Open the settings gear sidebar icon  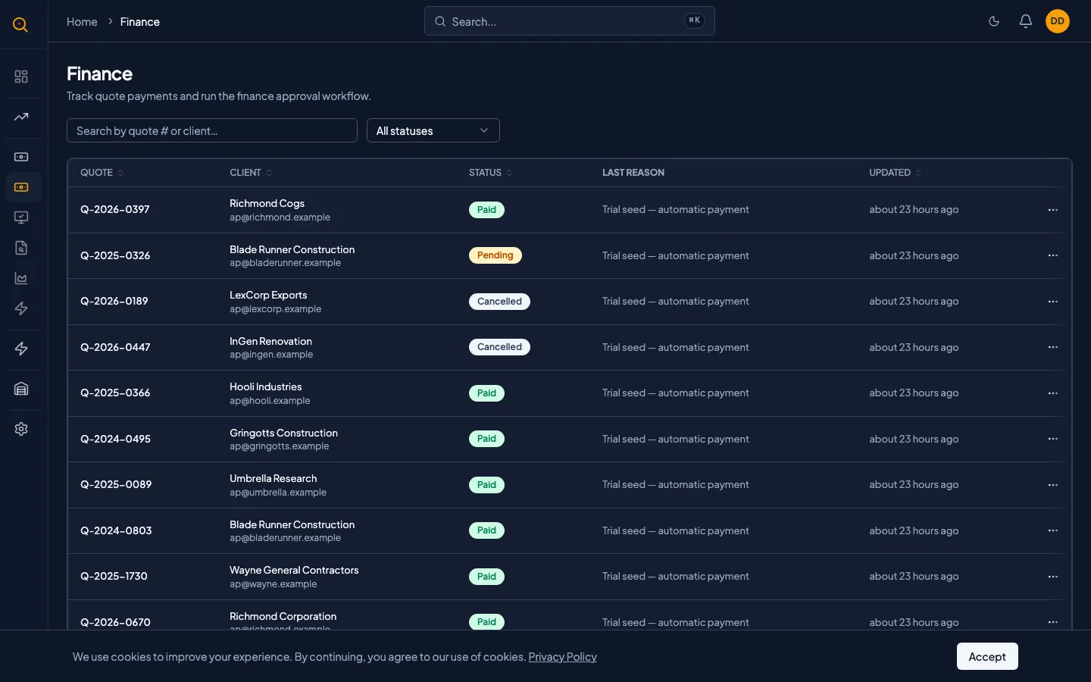click(x=21, y=429)
